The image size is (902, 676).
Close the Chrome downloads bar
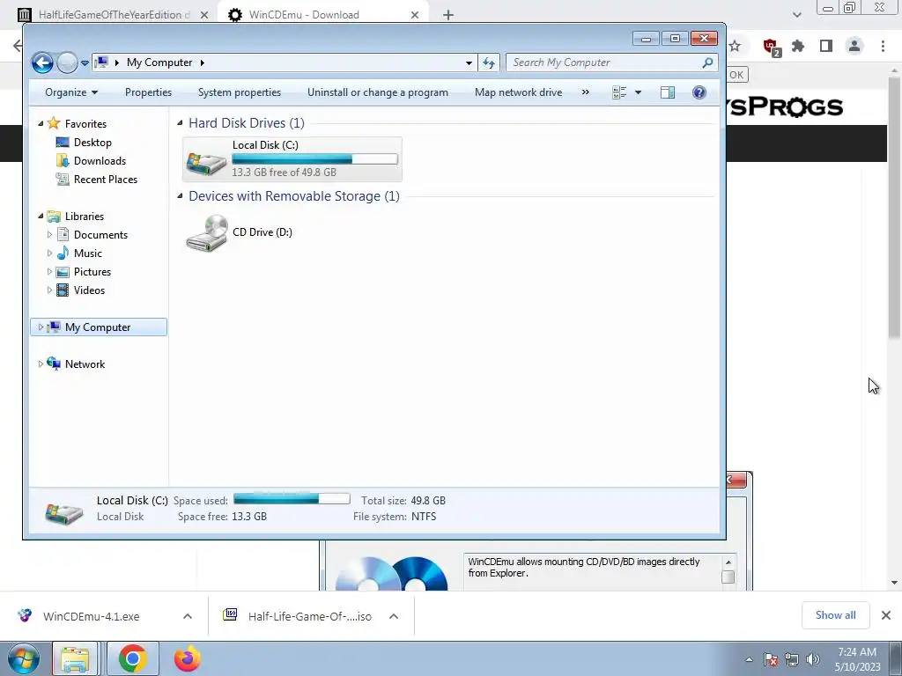[x=886, y=615]
